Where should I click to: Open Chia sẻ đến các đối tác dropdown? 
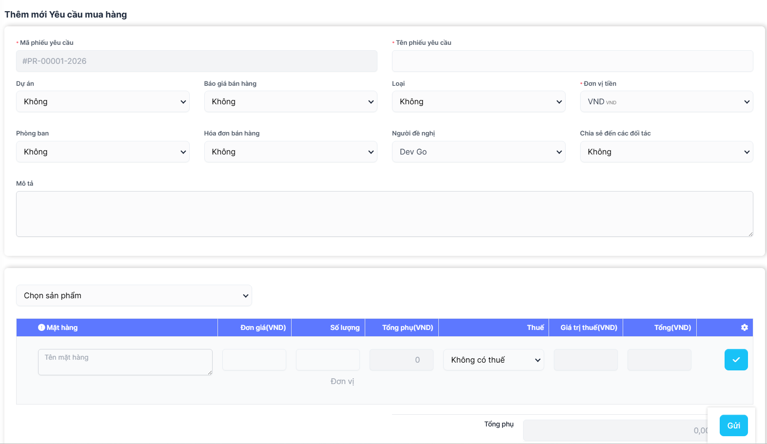666,152
